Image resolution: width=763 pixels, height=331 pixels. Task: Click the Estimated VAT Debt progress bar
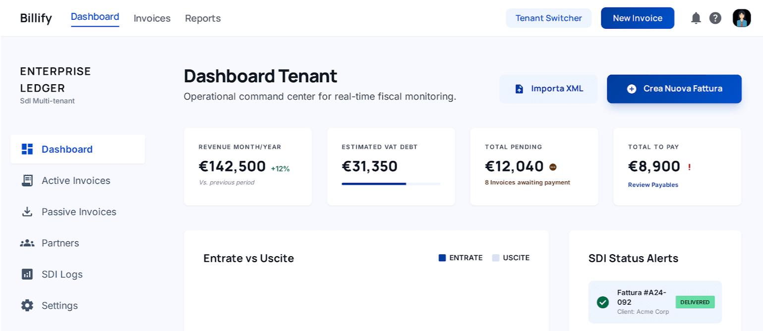(391, 184)
